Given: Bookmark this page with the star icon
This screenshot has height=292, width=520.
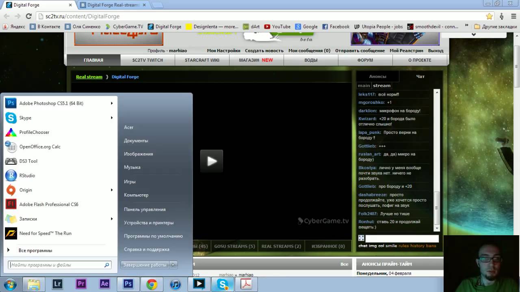Looking at the screenshot, I should 489,16.
